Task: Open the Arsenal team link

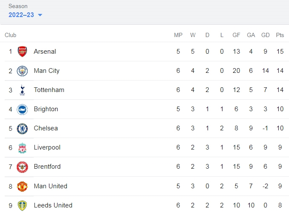Action: pos(45,52)
